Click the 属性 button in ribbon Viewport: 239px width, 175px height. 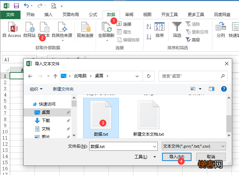click(124, 32)
